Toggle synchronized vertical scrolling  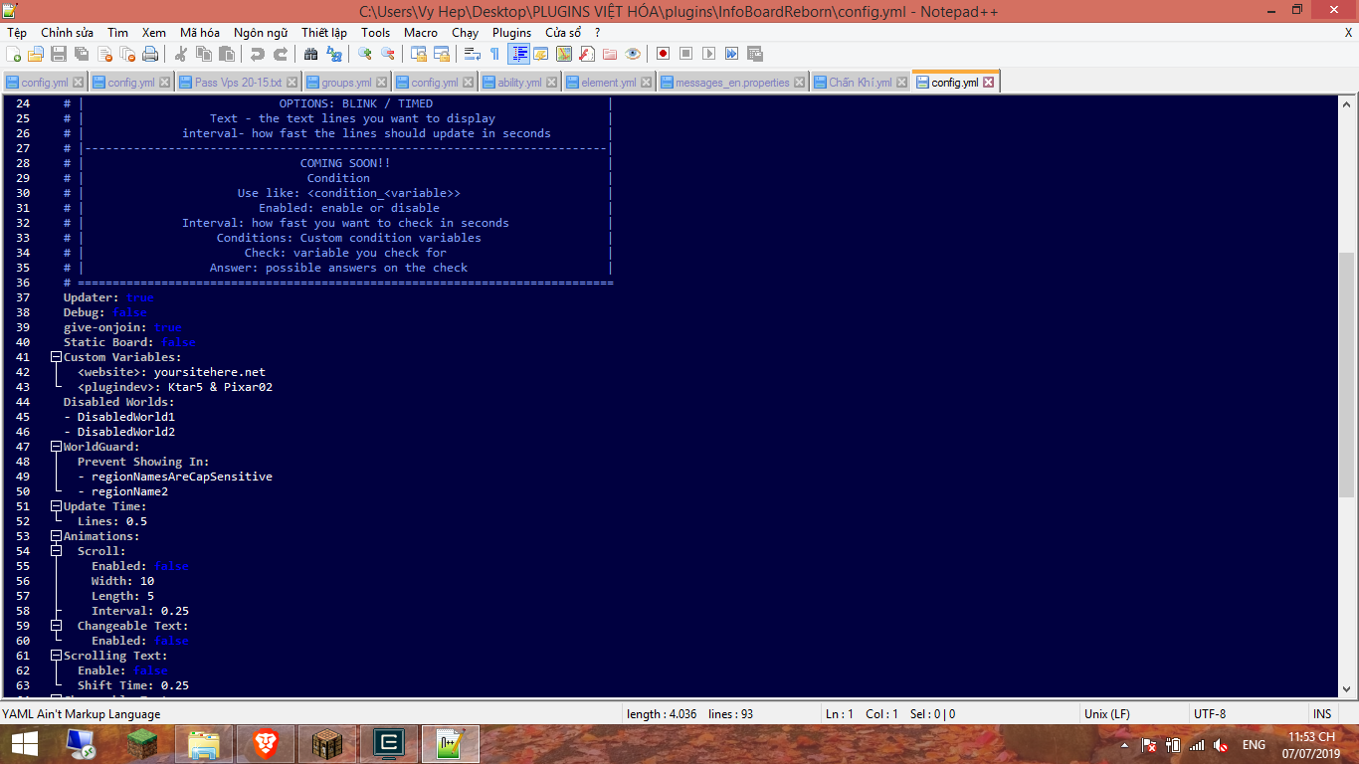[419, 54]
